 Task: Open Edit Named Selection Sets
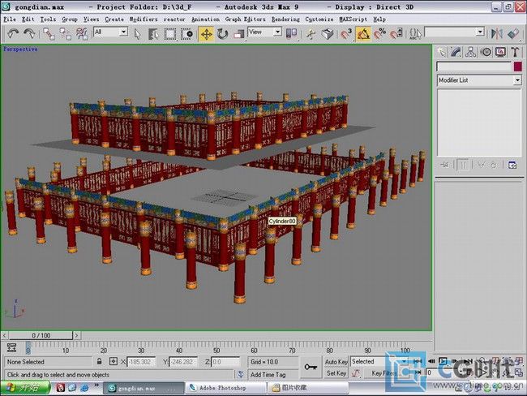coord(415,34)
